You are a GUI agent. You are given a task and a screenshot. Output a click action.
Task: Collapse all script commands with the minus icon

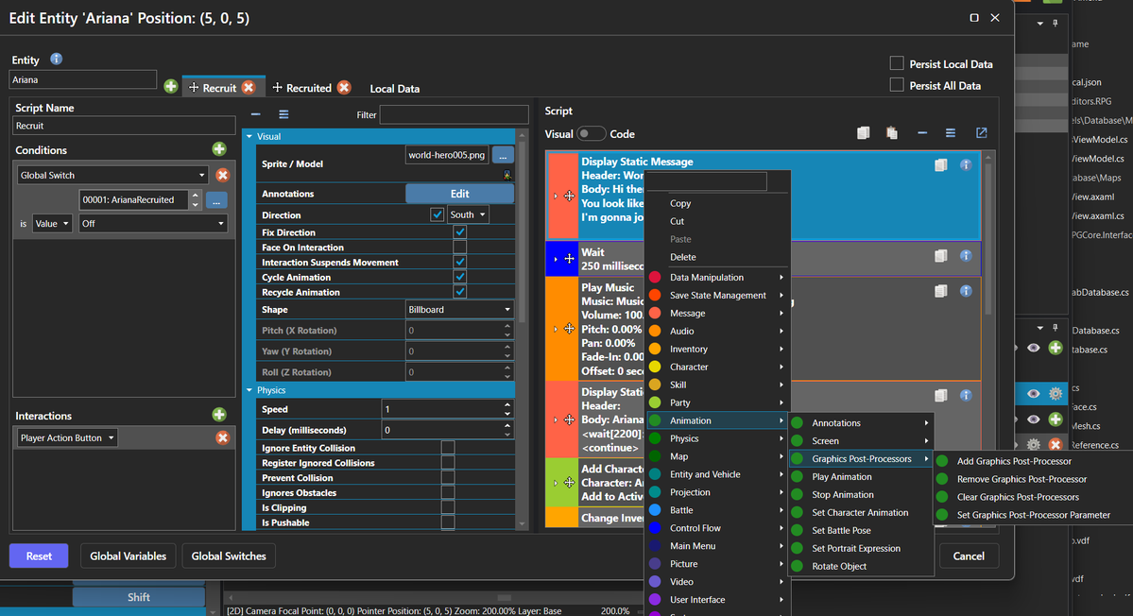point(922,133)
